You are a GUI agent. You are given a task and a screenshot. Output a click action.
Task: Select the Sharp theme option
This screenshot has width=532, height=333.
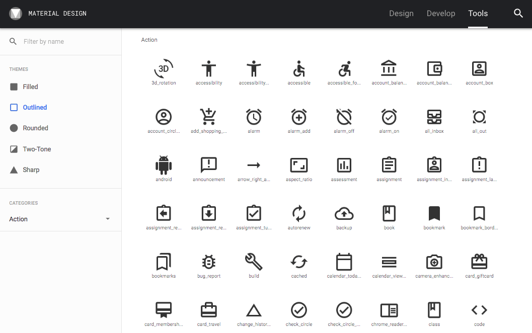(31, 170)
